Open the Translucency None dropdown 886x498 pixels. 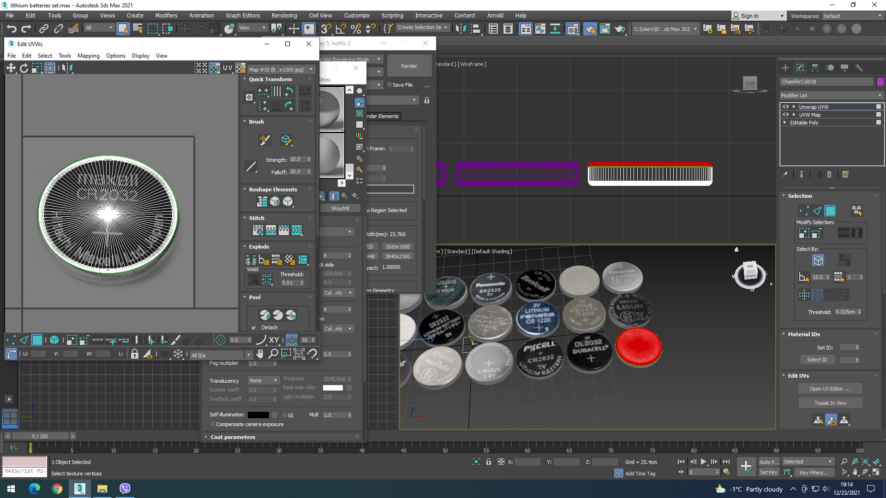point(263,380)
